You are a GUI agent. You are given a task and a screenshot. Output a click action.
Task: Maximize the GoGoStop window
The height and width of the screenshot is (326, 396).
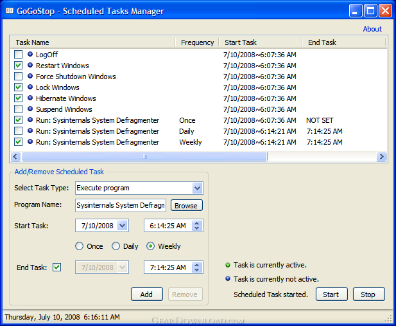[x=370, y=11]
